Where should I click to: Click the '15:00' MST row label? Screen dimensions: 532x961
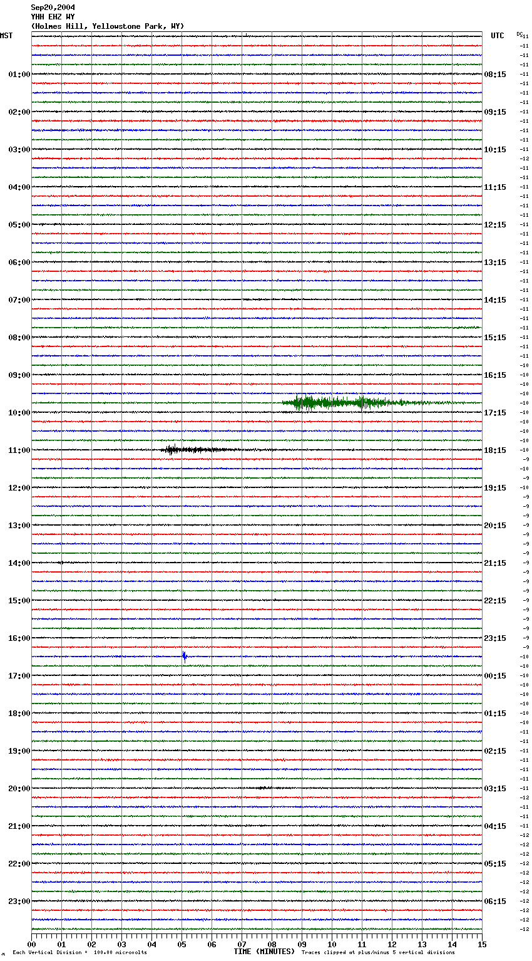click(19, 601)
